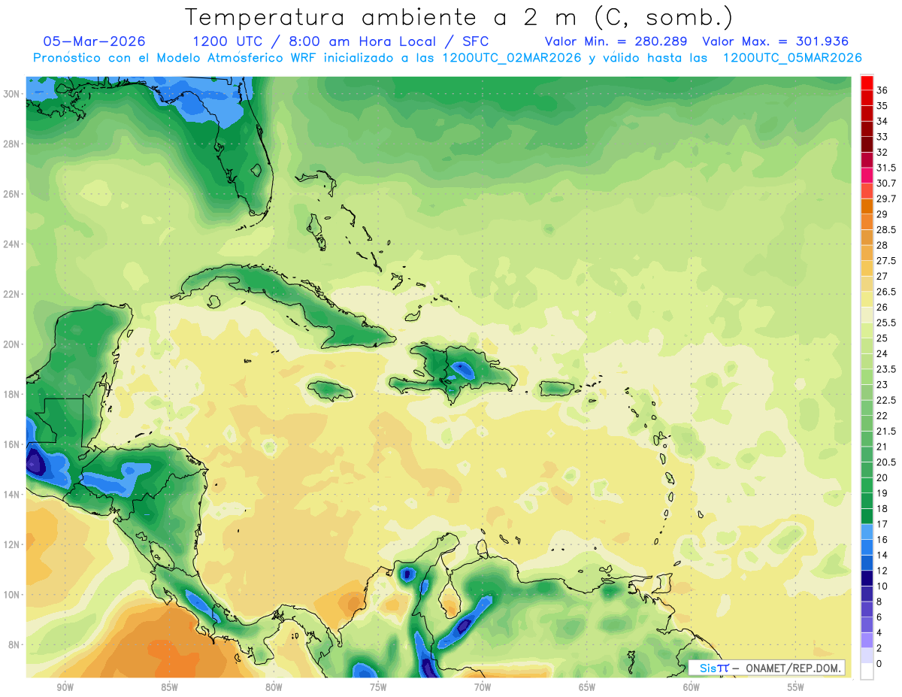This screenshot has width=902, height=697.
Task: Click the color legend value '36'
Action: [882, 90]
